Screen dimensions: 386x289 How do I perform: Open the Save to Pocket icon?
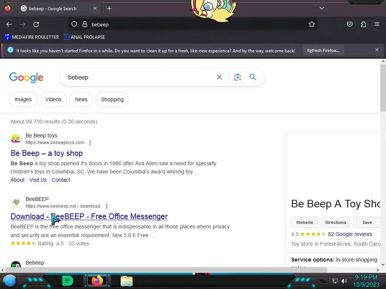350,24
